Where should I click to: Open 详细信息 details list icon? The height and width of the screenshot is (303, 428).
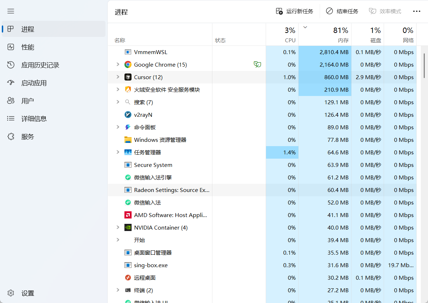(11, 119)
